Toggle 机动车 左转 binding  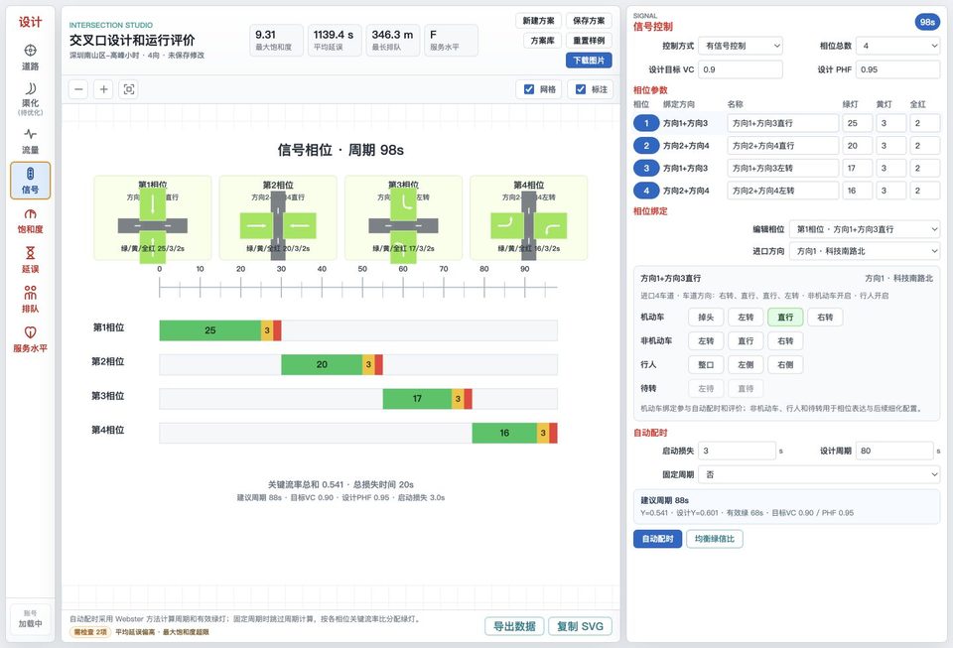pos(746,317)
